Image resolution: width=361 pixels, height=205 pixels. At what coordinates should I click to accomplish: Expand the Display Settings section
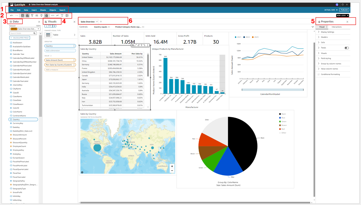tap(333, 32)
